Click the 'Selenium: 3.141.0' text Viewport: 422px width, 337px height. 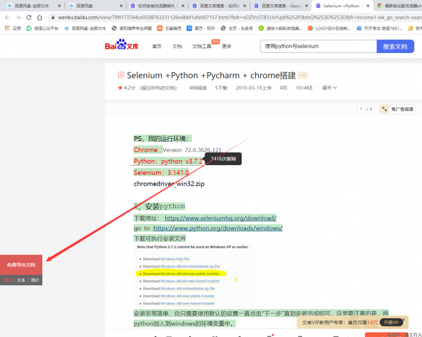click(161, 172)
